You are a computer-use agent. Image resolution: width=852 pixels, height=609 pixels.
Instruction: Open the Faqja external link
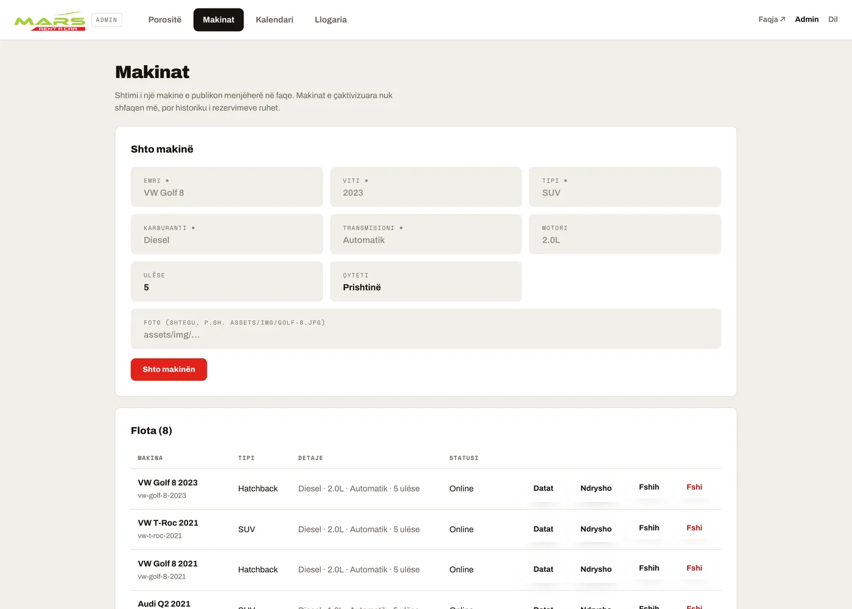coord(772,19)
